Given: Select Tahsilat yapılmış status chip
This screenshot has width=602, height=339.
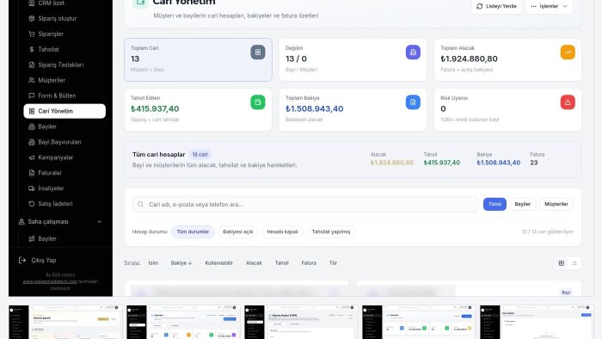Looking at the screenshot, I should (331, 232).
